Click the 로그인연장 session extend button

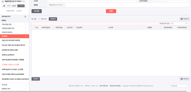click(21, 6)
